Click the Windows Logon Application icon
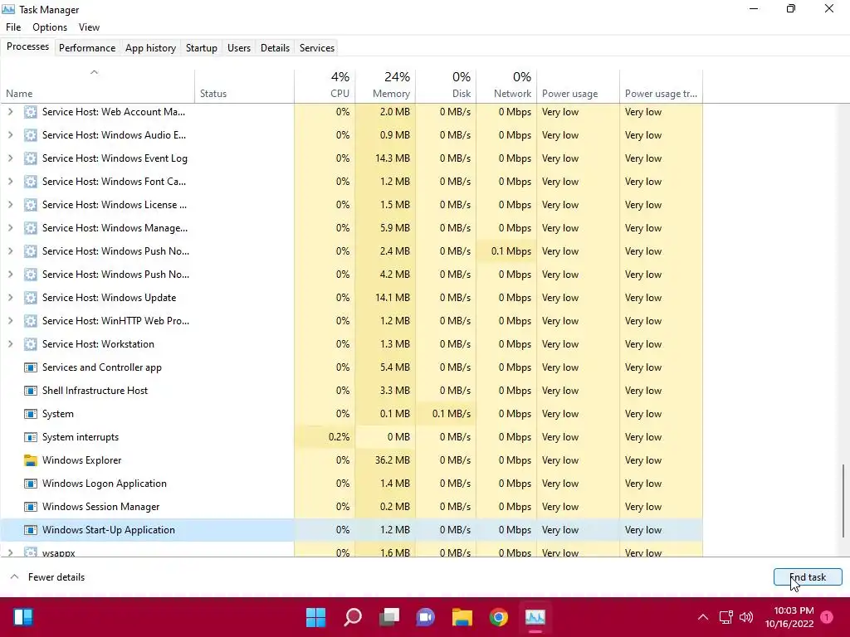This screenshot has width=850, height=637. coord(31,484)
